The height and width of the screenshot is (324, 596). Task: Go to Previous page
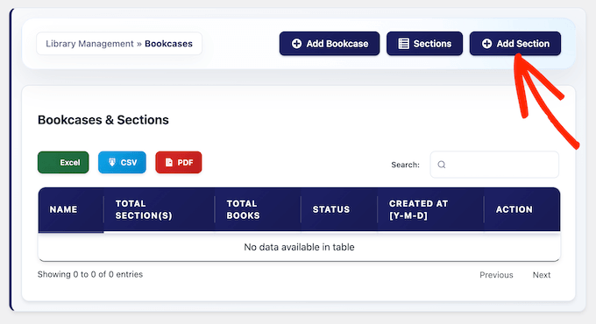click(x=496, y=275)
